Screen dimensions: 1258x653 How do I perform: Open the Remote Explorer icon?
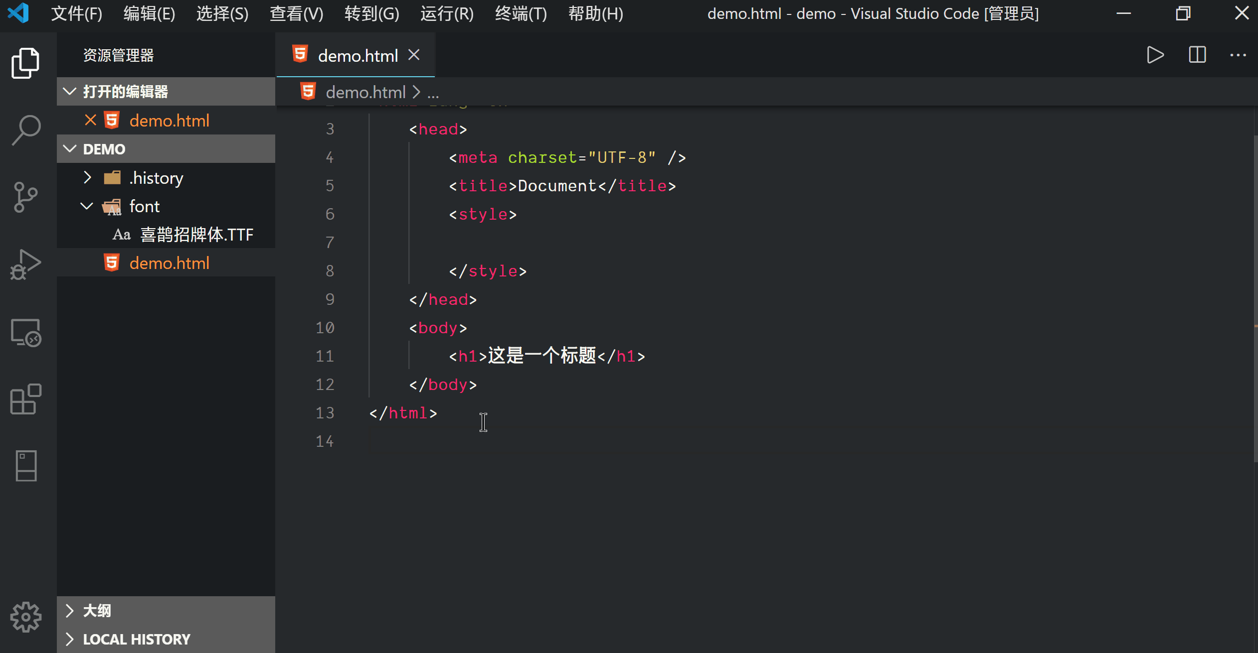click(25, 332)
